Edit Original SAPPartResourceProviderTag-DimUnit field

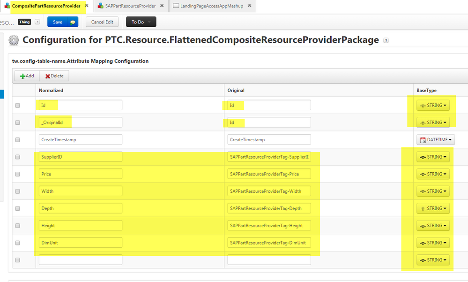(x=269, y=243)
